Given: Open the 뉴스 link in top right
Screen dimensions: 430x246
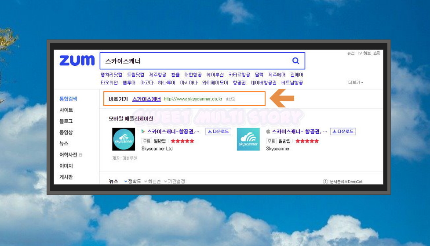Looking at the screenshot, I should 351,53.
